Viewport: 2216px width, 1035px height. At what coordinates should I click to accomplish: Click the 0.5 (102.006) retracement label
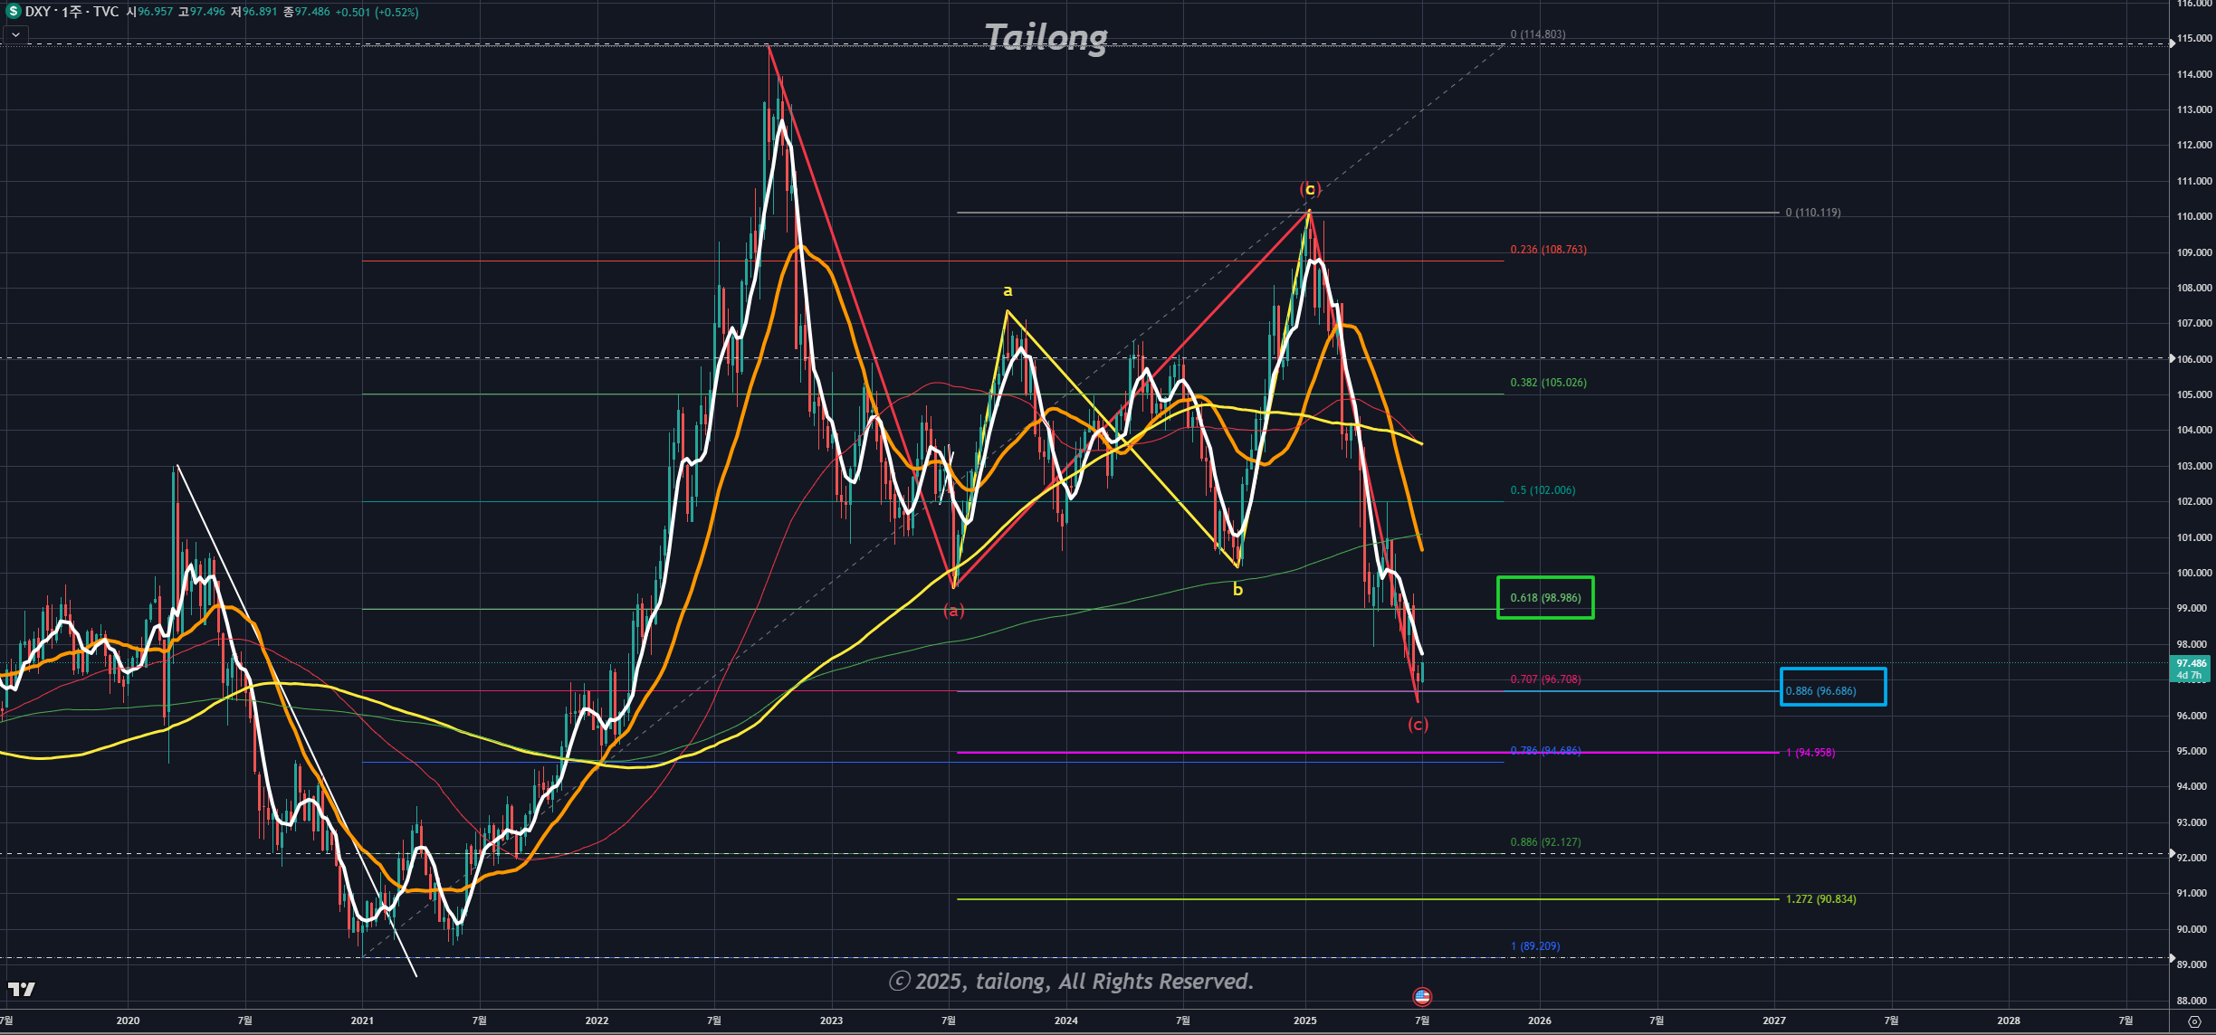(x=1543, y=490)
